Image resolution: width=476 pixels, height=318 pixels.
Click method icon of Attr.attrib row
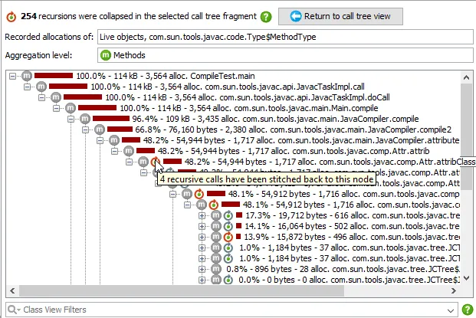click(x=129, y=151)
